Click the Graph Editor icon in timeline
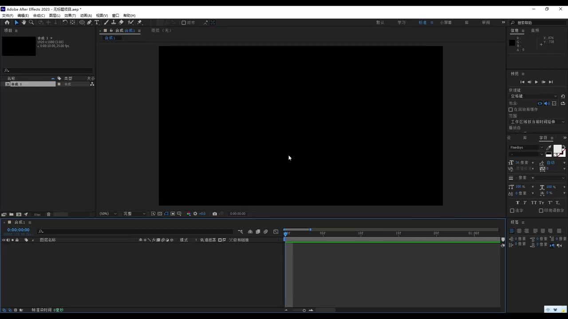Image resolution: width=568 pixels, height=319 pixels. (276, 231)
